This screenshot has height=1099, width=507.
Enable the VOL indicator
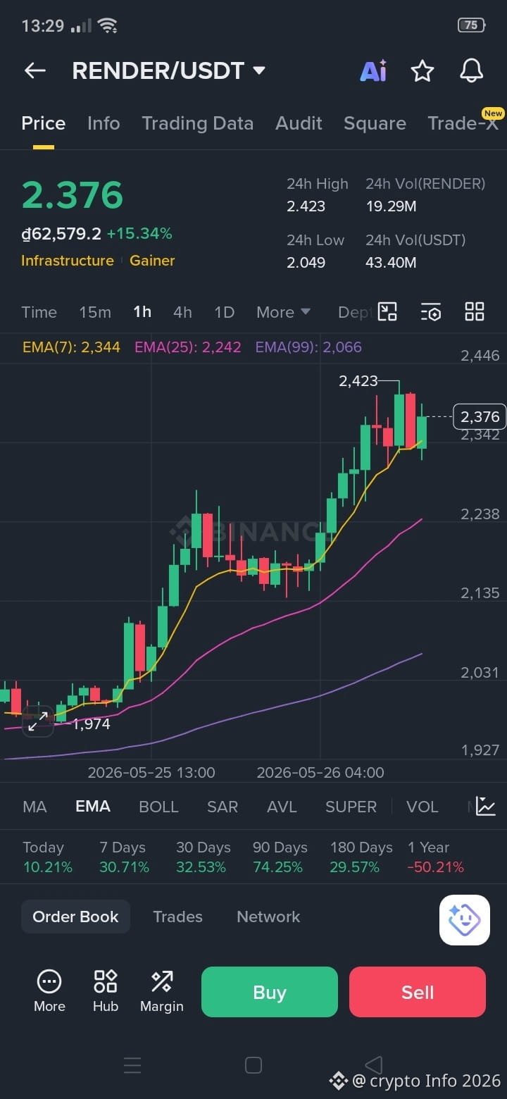coord(423,807)
